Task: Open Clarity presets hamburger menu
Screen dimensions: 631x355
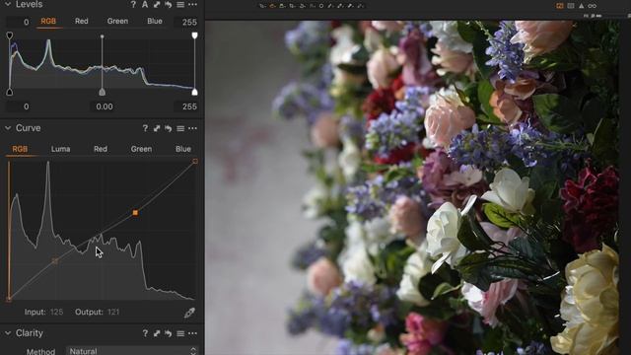Action: coord(180,333)
